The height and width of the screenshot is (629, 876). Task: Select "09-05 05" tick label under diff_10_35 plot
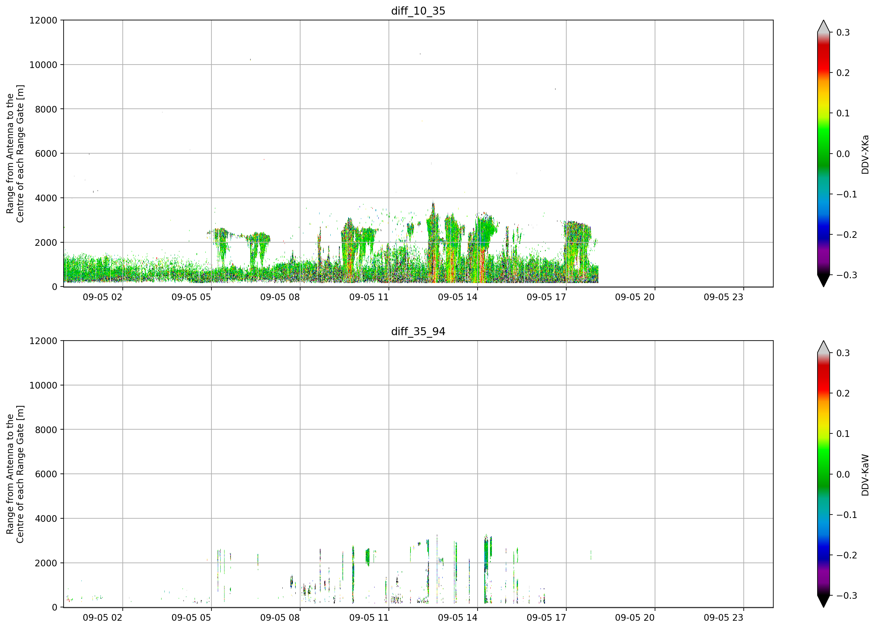tap(191, 297)
